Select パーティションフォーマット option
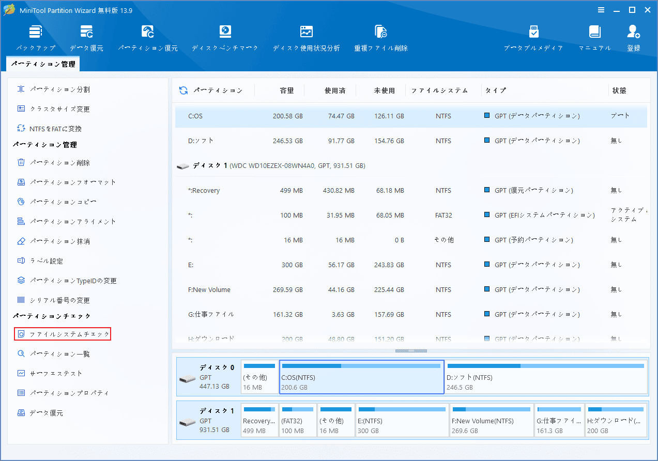Viewport: 658px width, 461px height. pyautogui.click(x=66, y=182)
